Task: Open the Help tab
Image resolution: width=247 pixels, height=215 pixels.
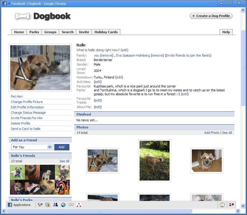Action: (x=226, y=32)
